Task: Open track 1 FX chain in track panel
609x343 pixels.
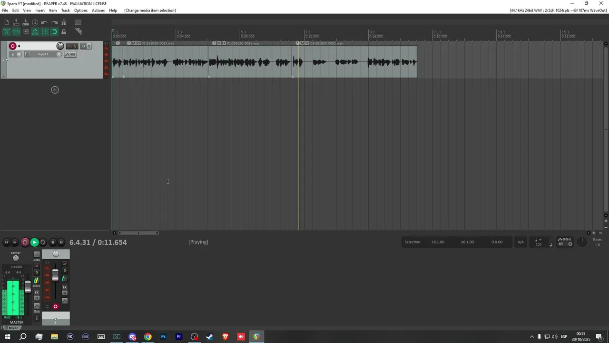Action: point(83,46)
